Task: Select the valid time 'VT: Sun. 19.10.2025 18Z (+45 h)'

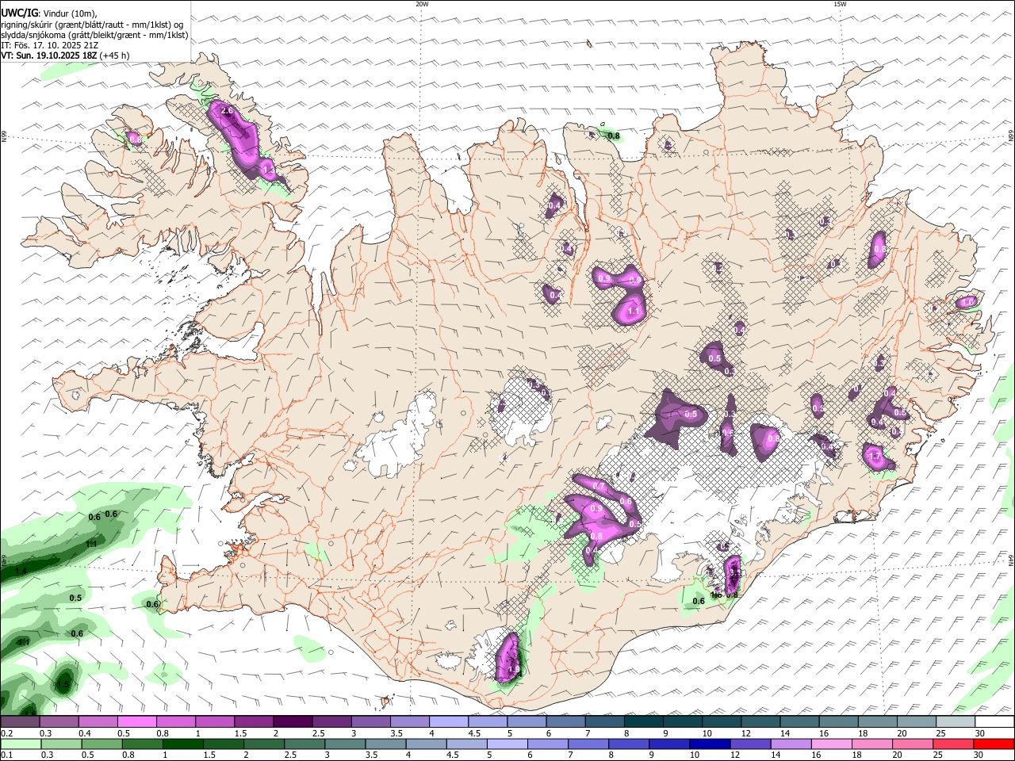Action: pyautogui.click(x=65, y=55)
